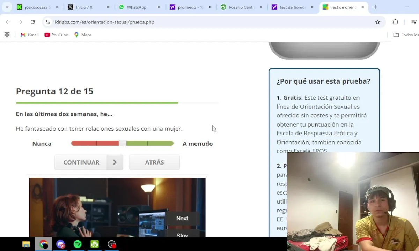
Task: Open File Explorer from the taskbar
Action: click(x=26, y=244)
